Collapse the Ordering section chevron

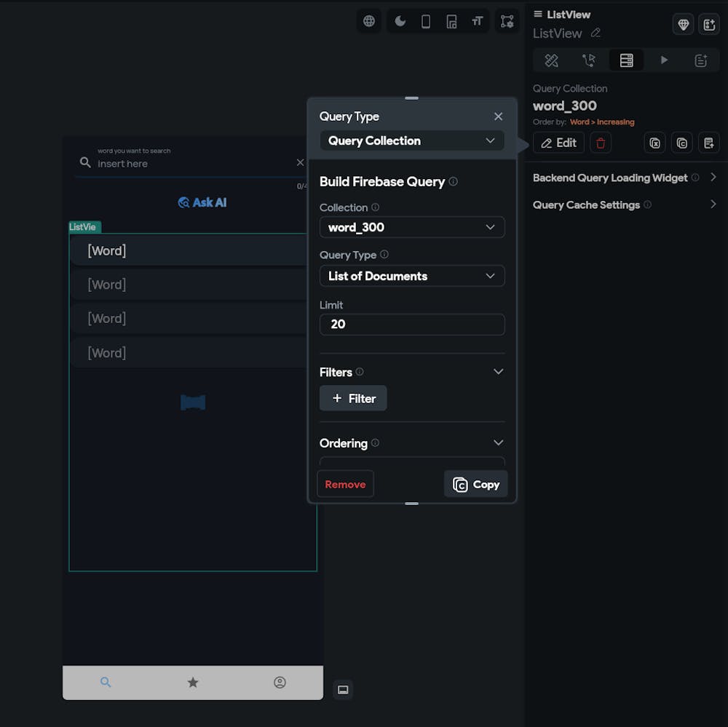[x=498, y=443]
